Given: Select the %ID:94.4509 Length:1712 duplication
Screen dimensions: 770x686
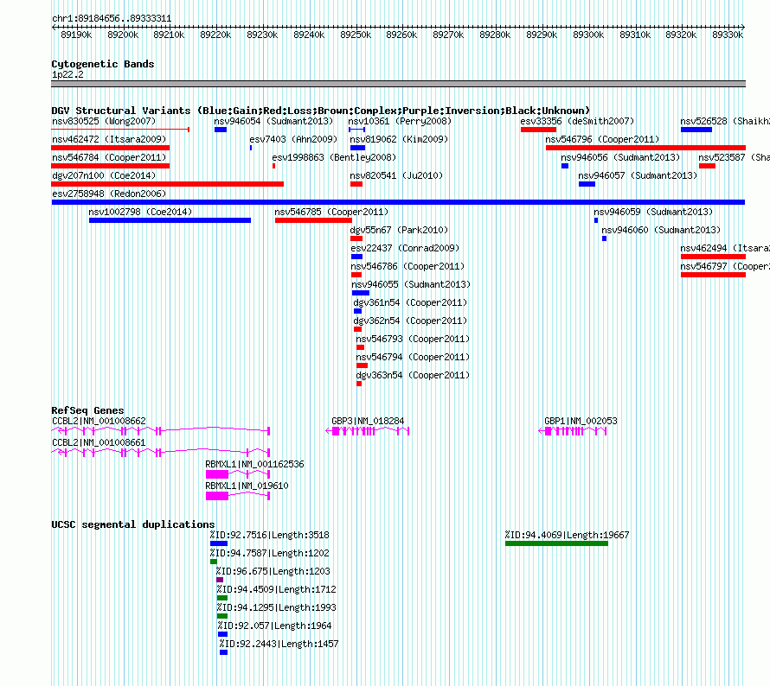Looking at the screenshot, I should pyautogui.click(x=222, y=598).
